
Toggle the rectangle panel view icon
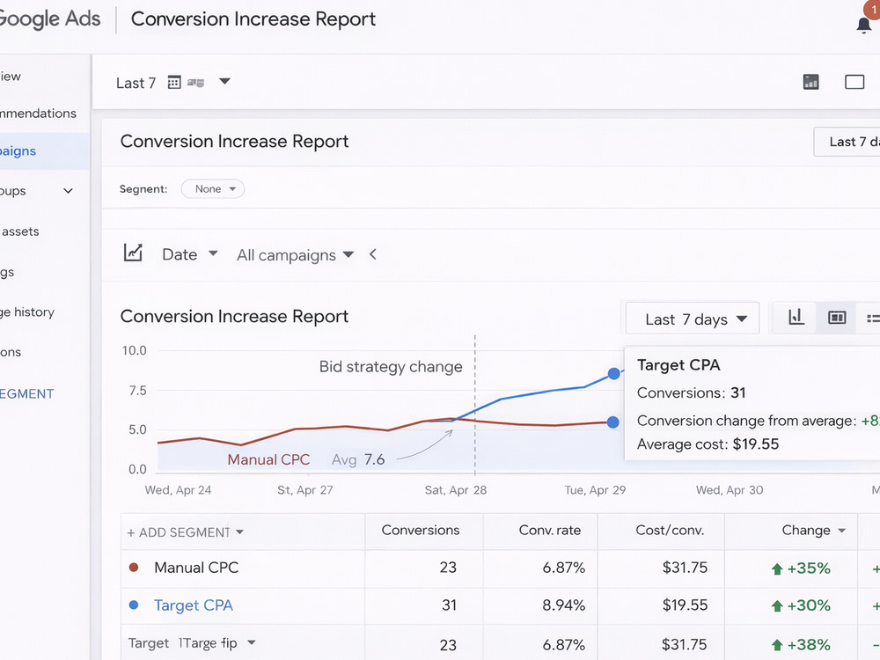pyautogui.click(x=854, y=82)
